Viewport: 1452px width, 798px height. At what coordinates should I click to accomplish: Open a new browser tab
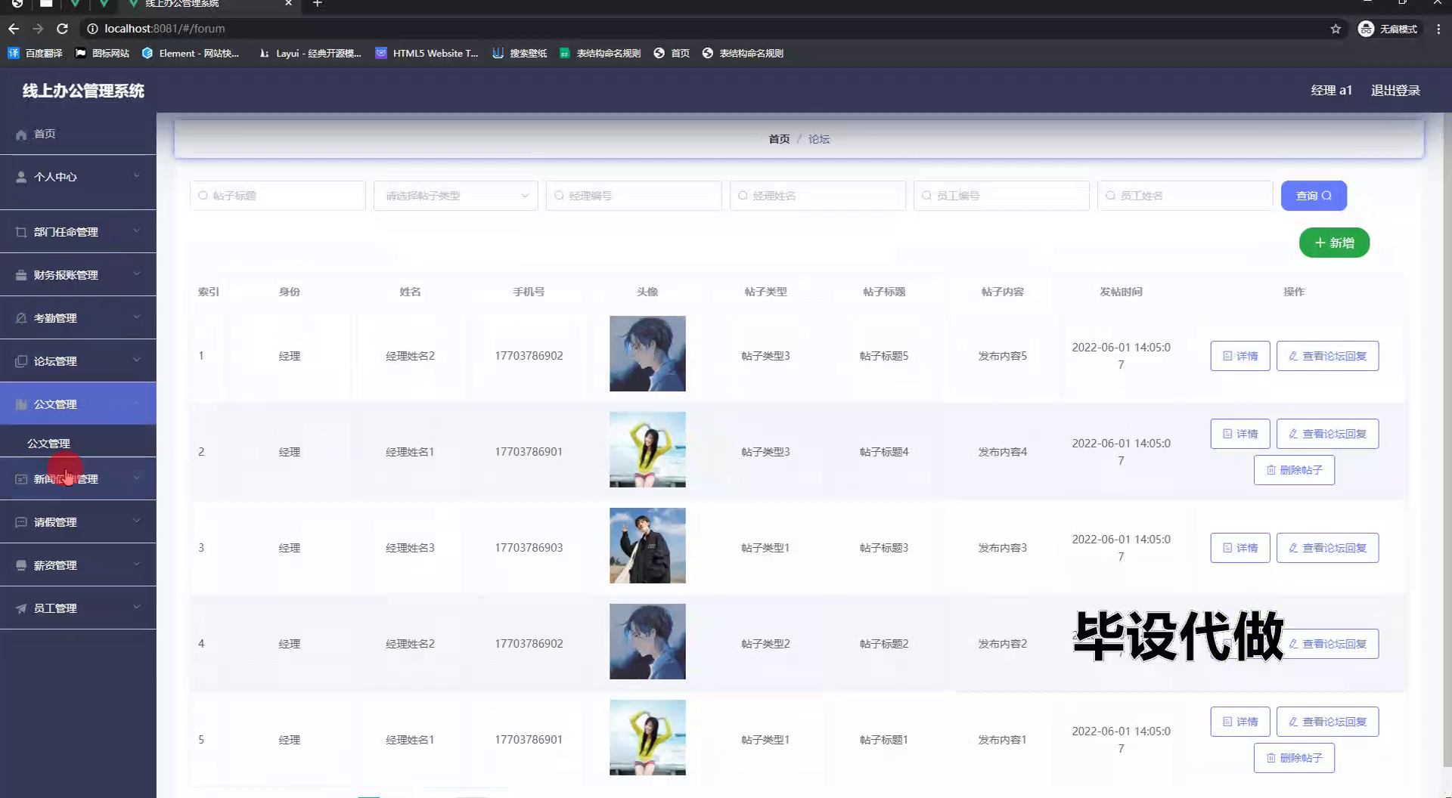click(318, 4)
